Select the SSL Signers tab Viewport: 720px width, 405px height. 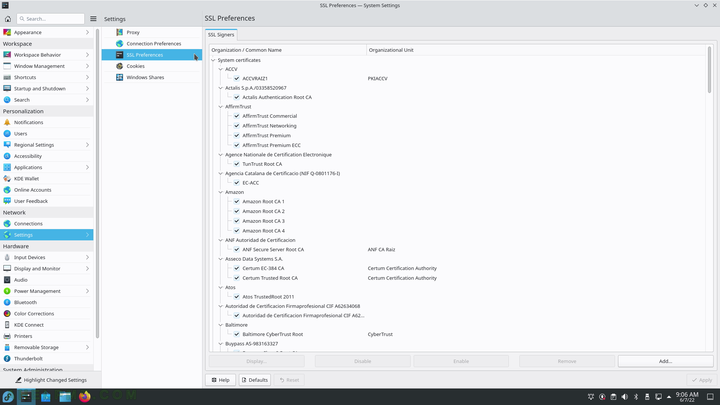point(221,34)
